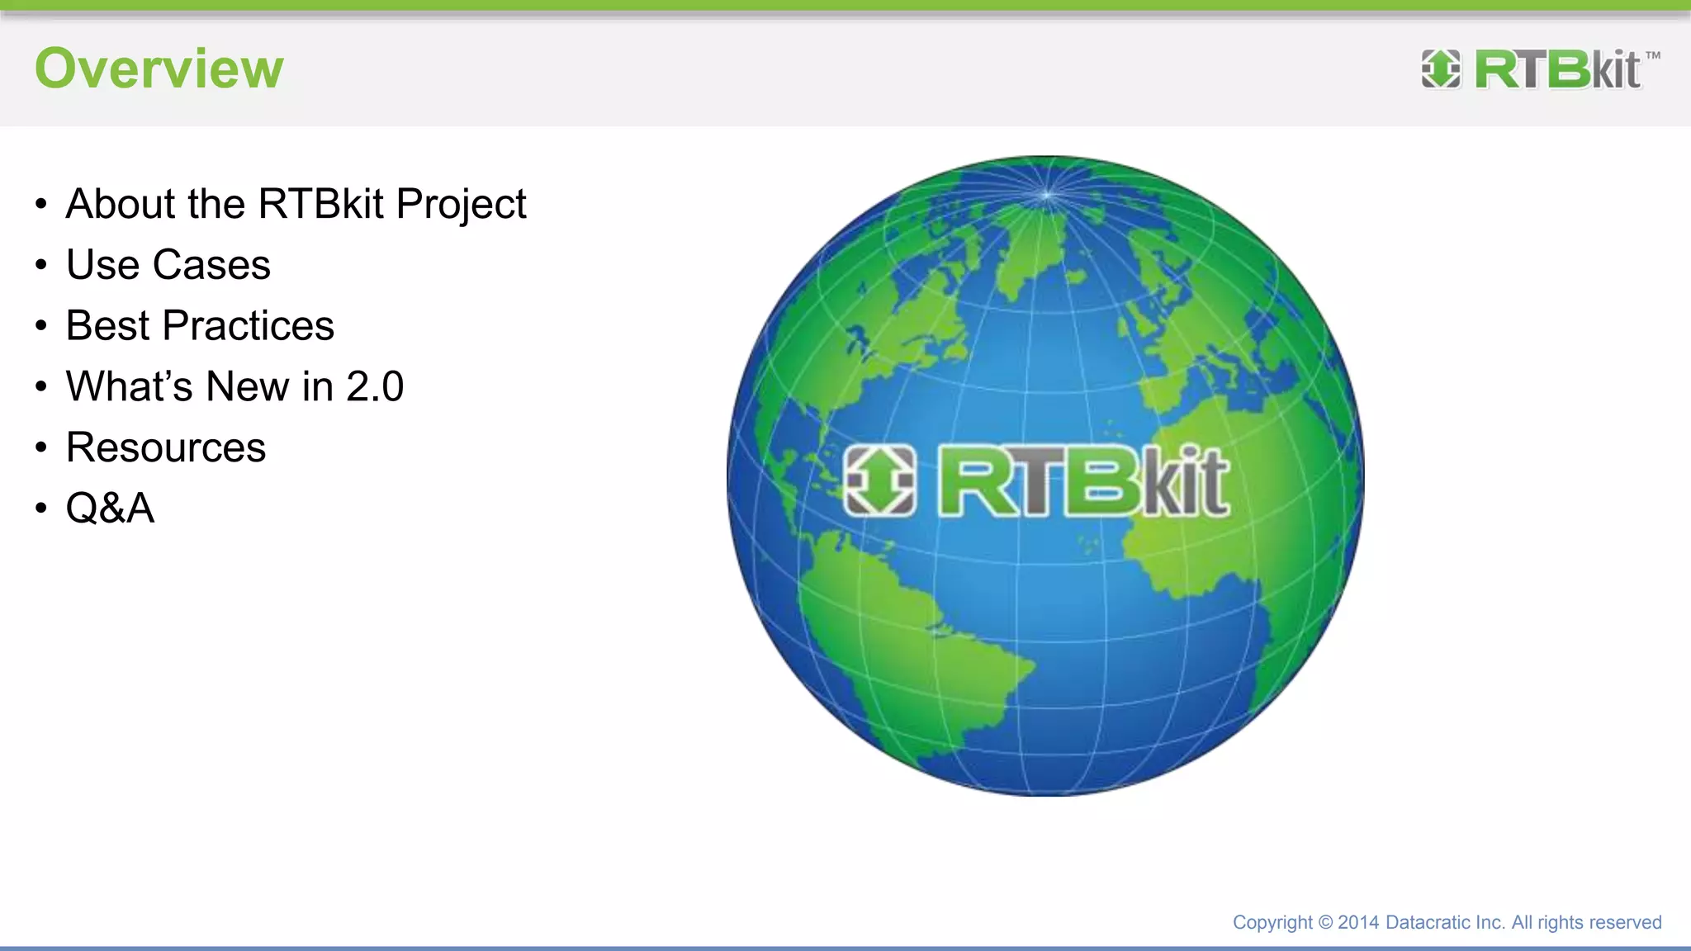Select the Q&A bullet item
The height and width of the screenshot is (951, 1691).
click(110, 508)
